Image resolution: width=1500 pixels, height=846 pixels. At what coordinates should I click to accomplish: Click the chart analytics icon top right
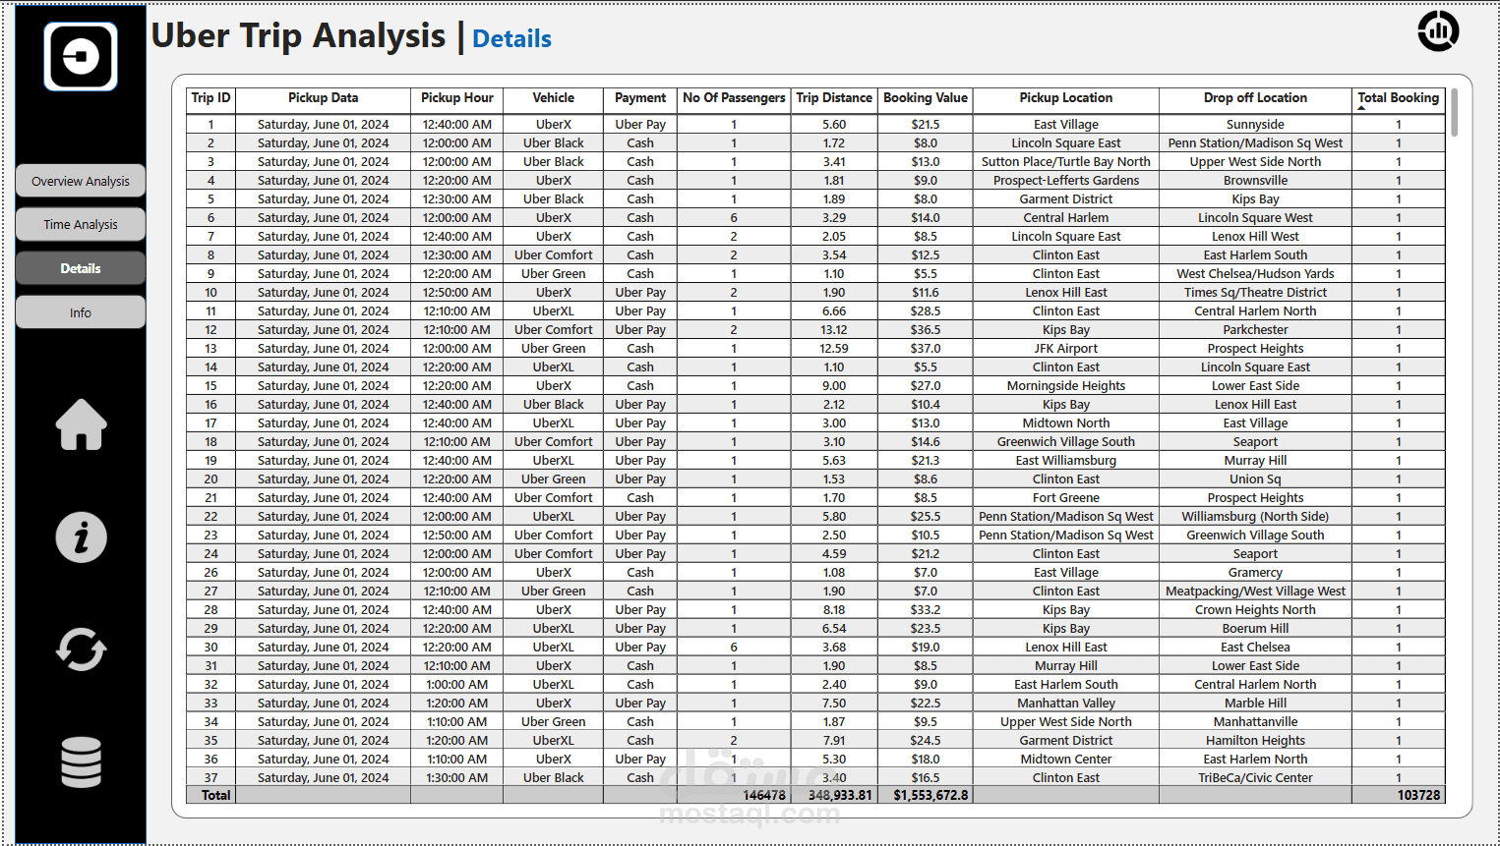pyautogui.click(x=1438, y=31)
